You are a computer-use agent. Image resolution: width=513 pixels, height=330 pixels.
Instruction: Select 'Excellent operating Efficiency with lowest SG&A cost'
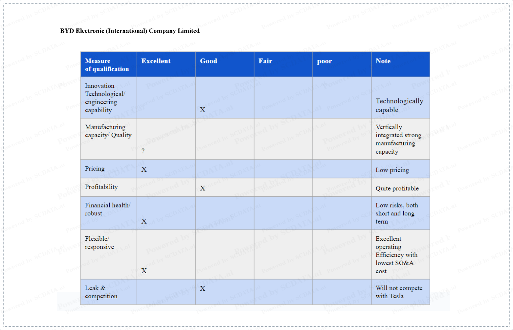click(396, 255)
